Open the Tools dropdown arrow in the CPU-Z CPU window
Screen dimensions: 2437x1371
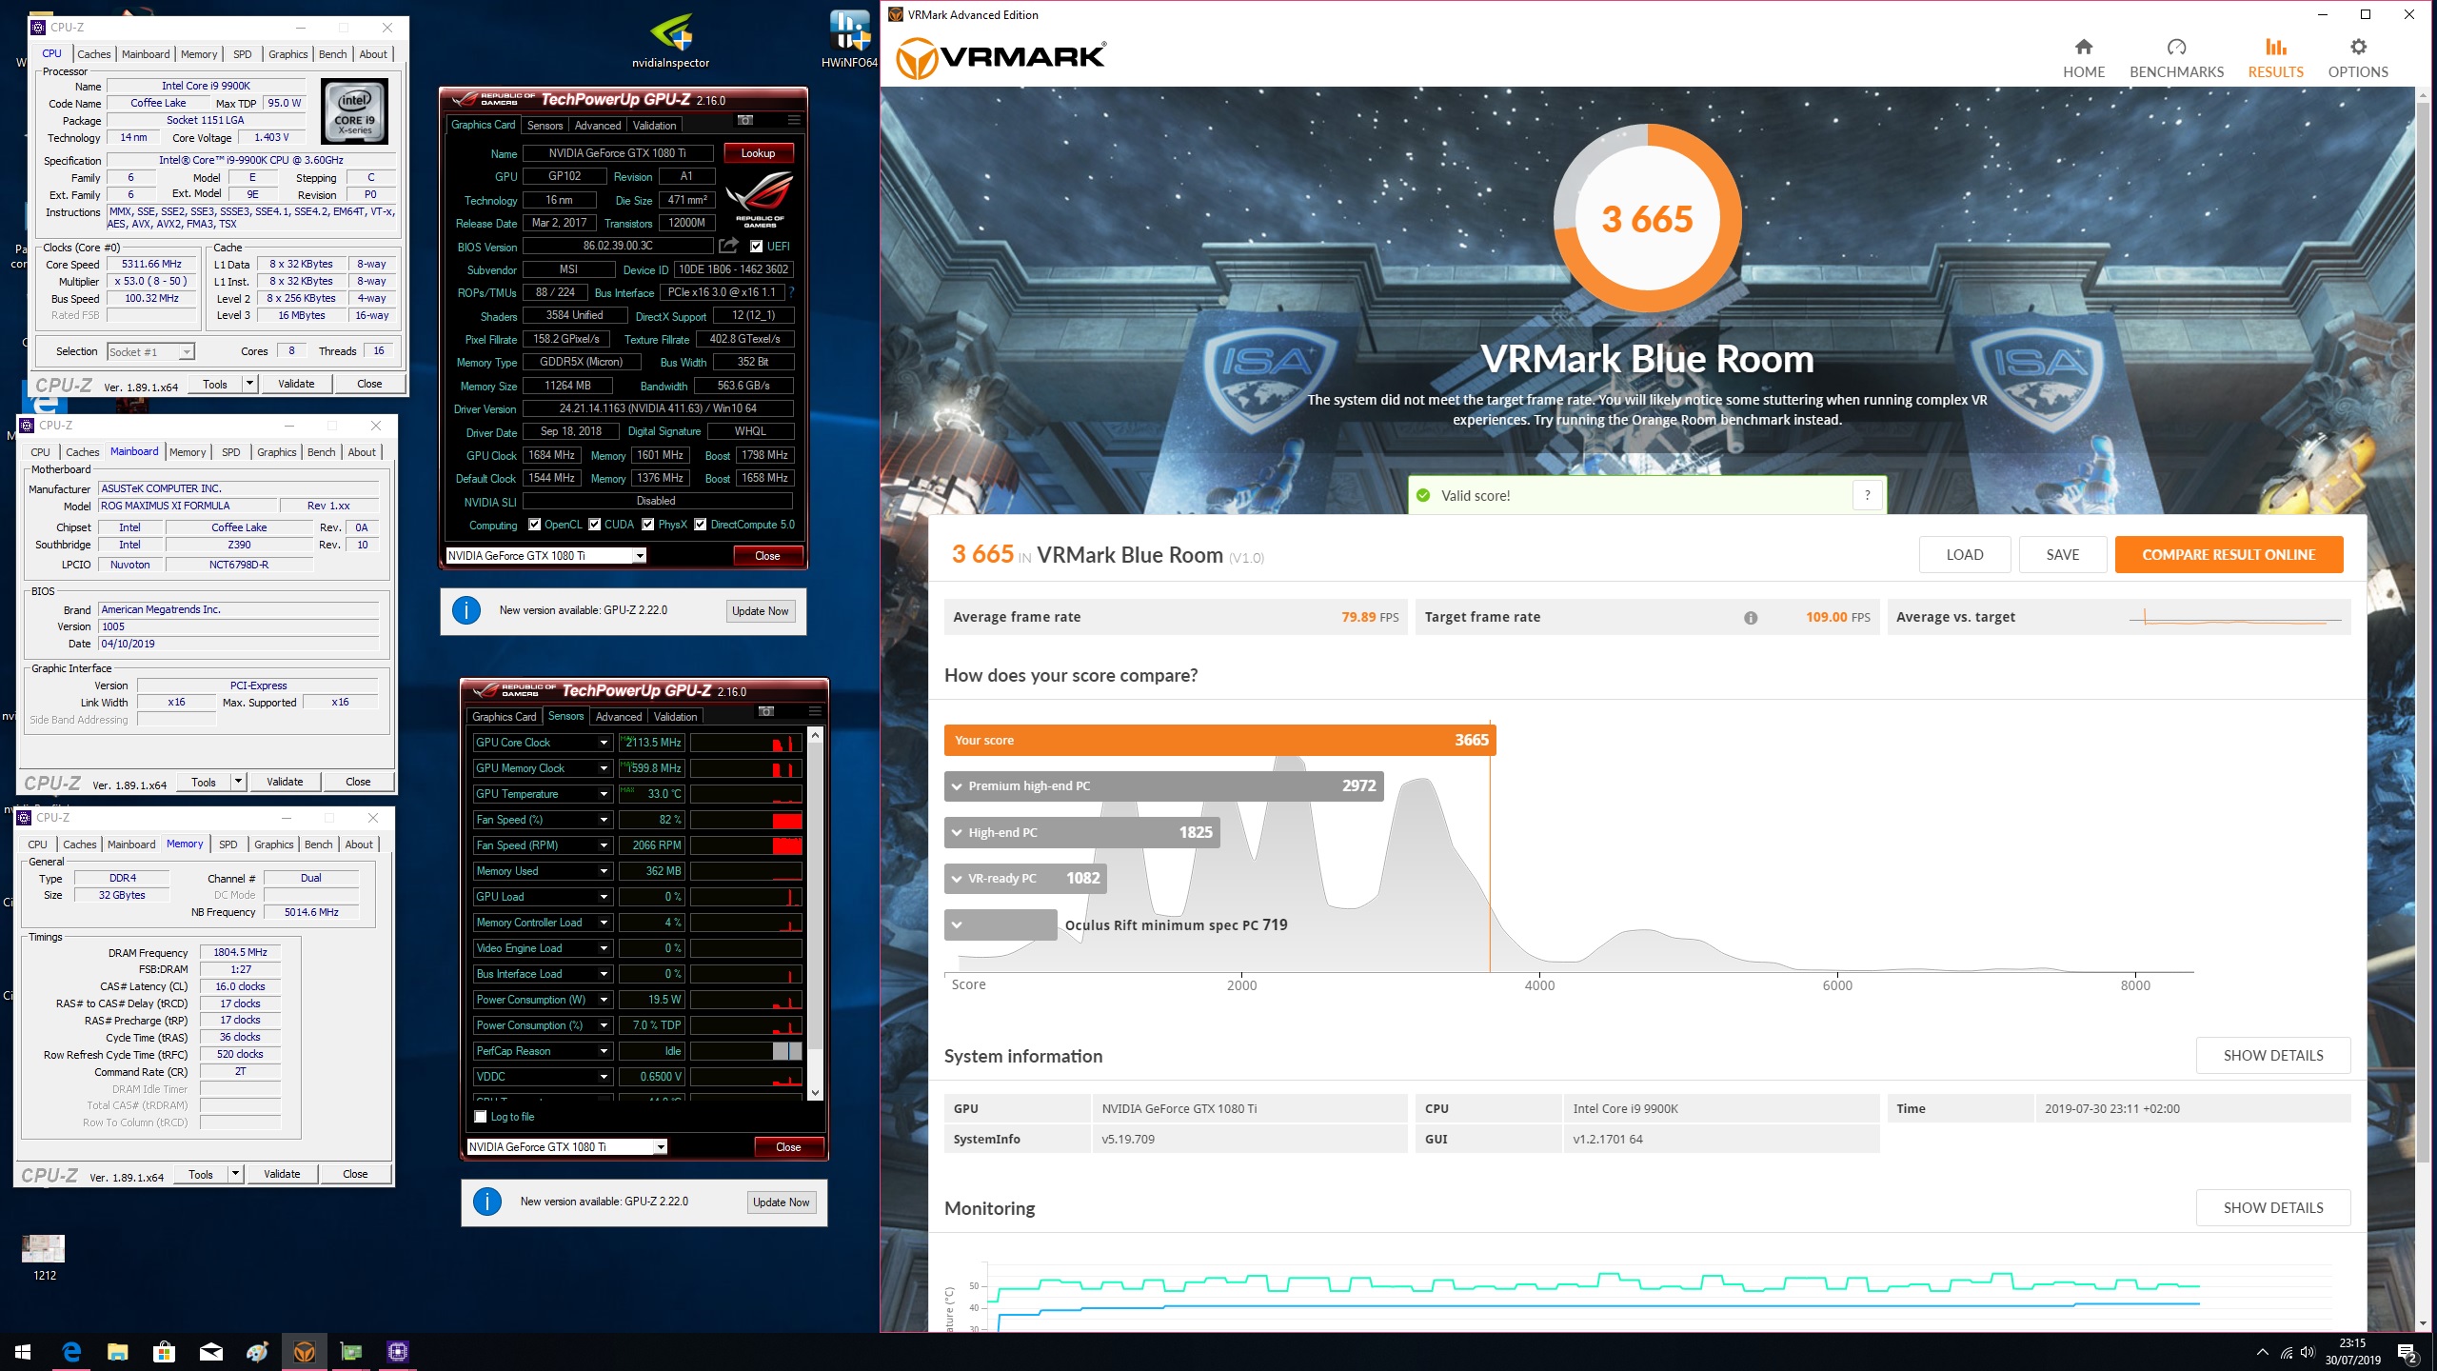coord(249,384)
